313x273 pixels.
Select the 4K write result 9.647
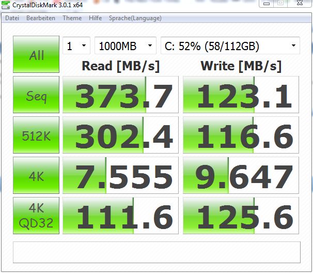pyautogui.click(x=241, y=175)
